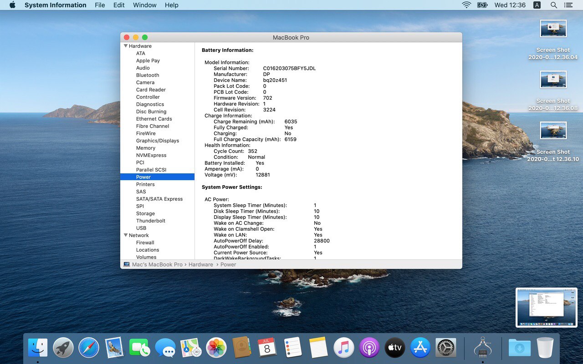Click battery status icon in menu bar
The image size is (583, 364).
482,5
